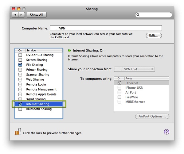Open the Share your connection from dropdown
The image size is (184, 154).
[x=134, y=69]
